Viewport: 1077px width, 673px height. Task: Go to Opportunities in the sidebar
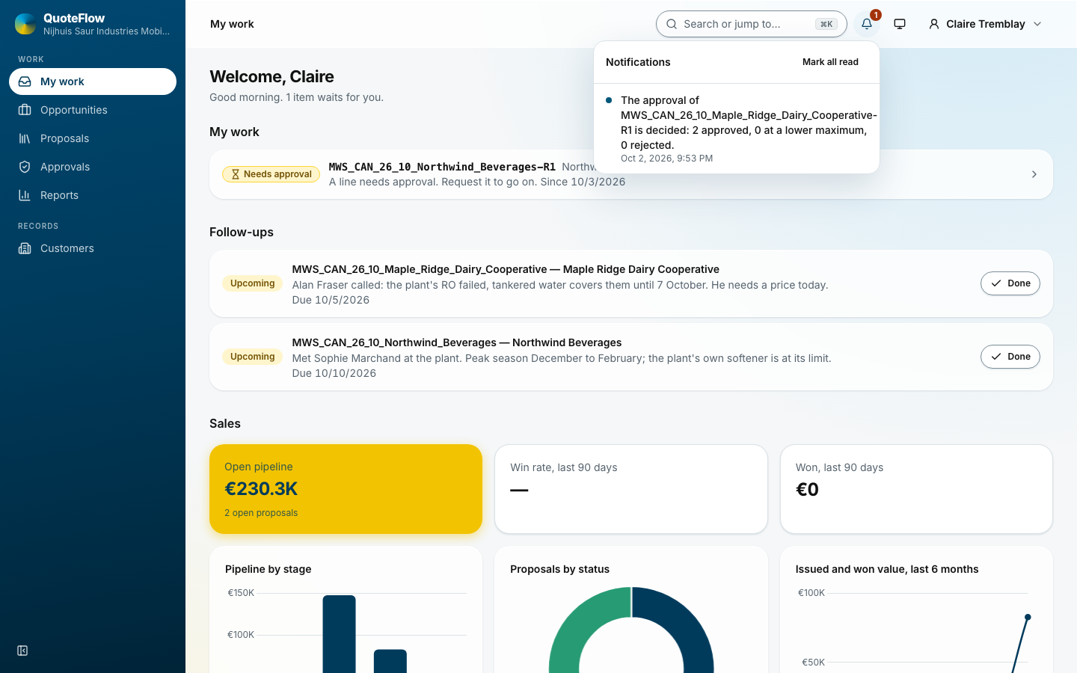click(x=93, y=110)
